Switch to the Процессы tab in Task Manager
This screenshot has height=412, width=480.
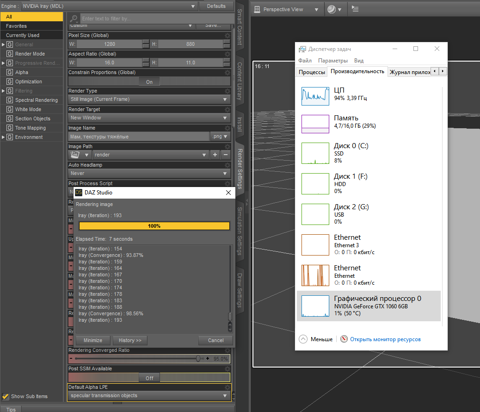[311, 72]
